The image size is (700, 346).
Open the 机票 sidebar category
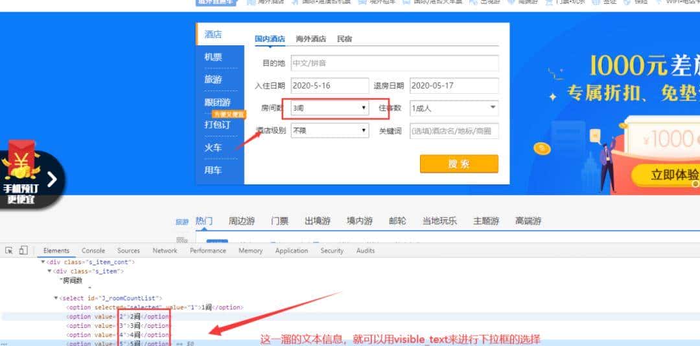coord(213,57)
